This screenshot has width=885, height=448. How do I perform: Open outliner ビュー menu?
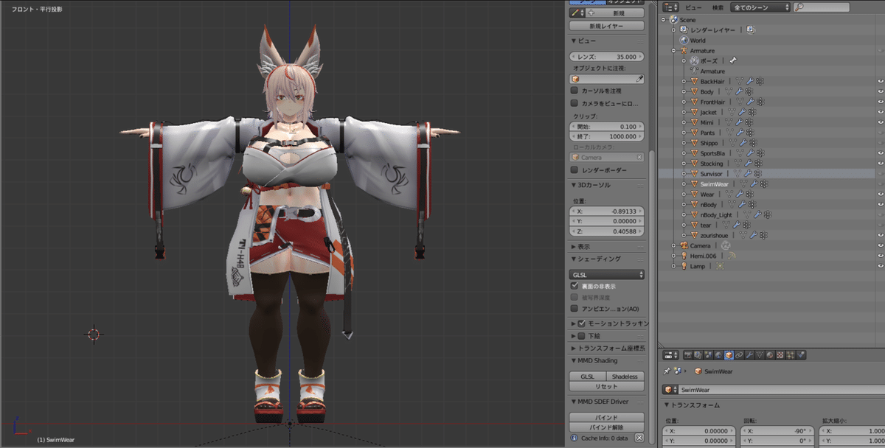(x=693, y=7)
